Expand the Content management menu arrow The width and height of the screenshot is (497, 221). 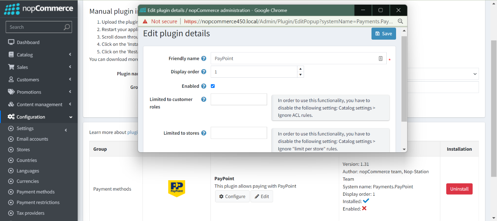pyautogui.click(x=70, y=104)
